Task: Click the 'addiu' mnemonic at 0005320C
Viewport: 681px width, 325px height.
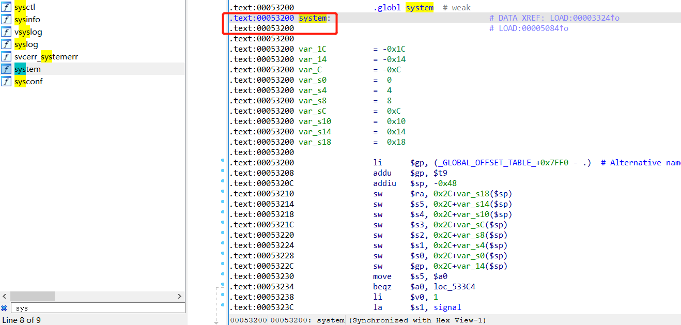Action: tap(385, 183)
